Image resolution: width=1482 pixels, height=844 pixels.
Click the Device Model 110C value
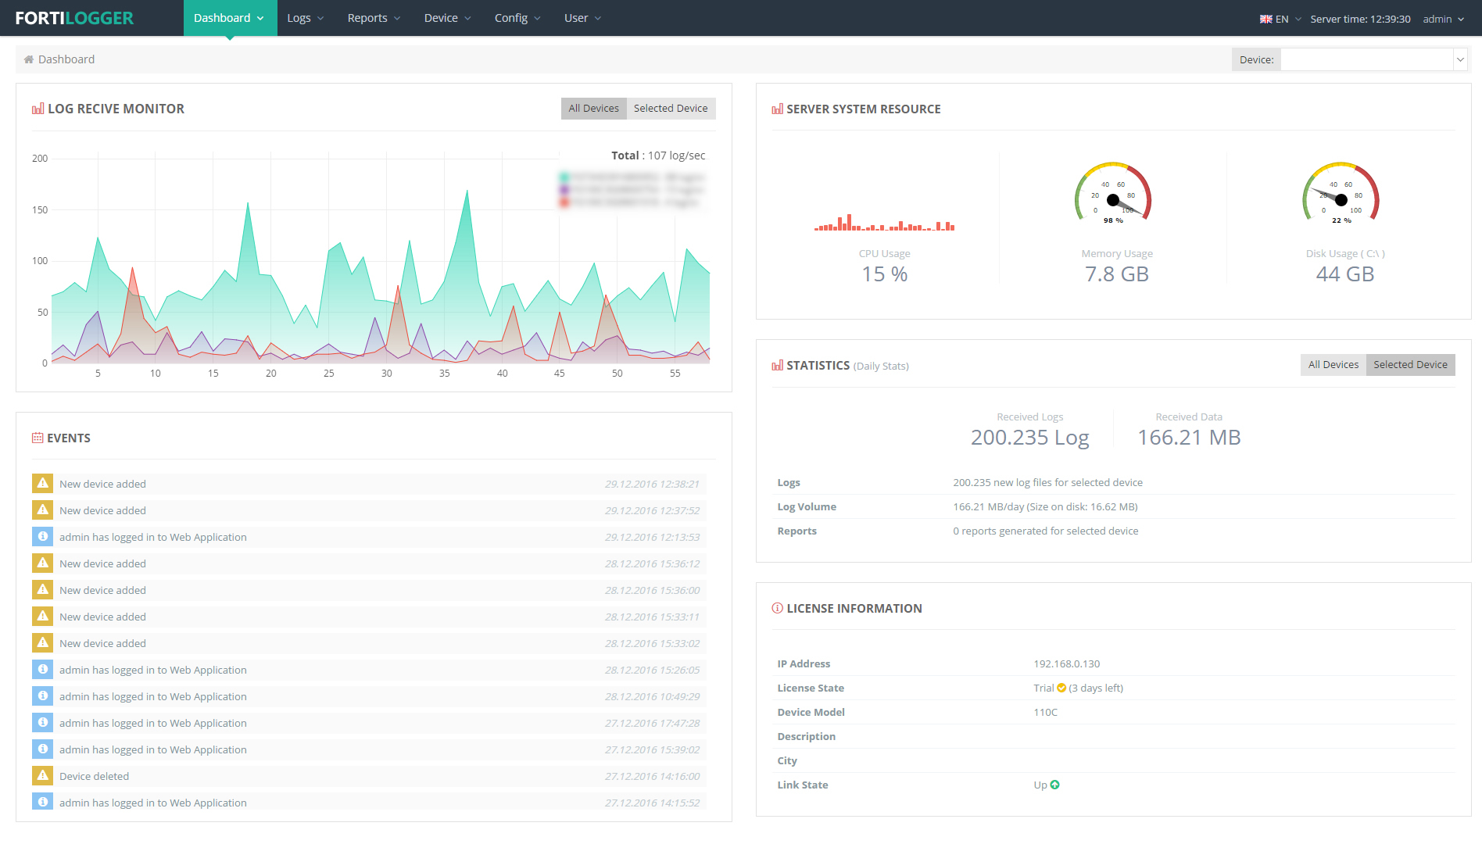(1045, 712)
